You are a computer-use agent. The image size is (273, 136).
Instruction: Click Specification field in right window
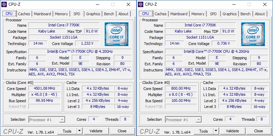tap(216, 52)
